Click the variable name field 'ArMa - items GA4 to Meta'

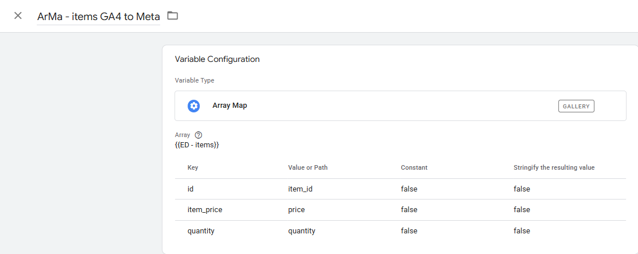coord(98,17)
